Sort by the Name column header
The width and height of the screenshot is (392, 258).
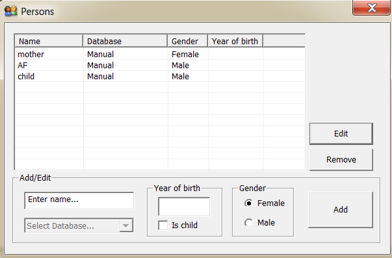click(49, 41)
